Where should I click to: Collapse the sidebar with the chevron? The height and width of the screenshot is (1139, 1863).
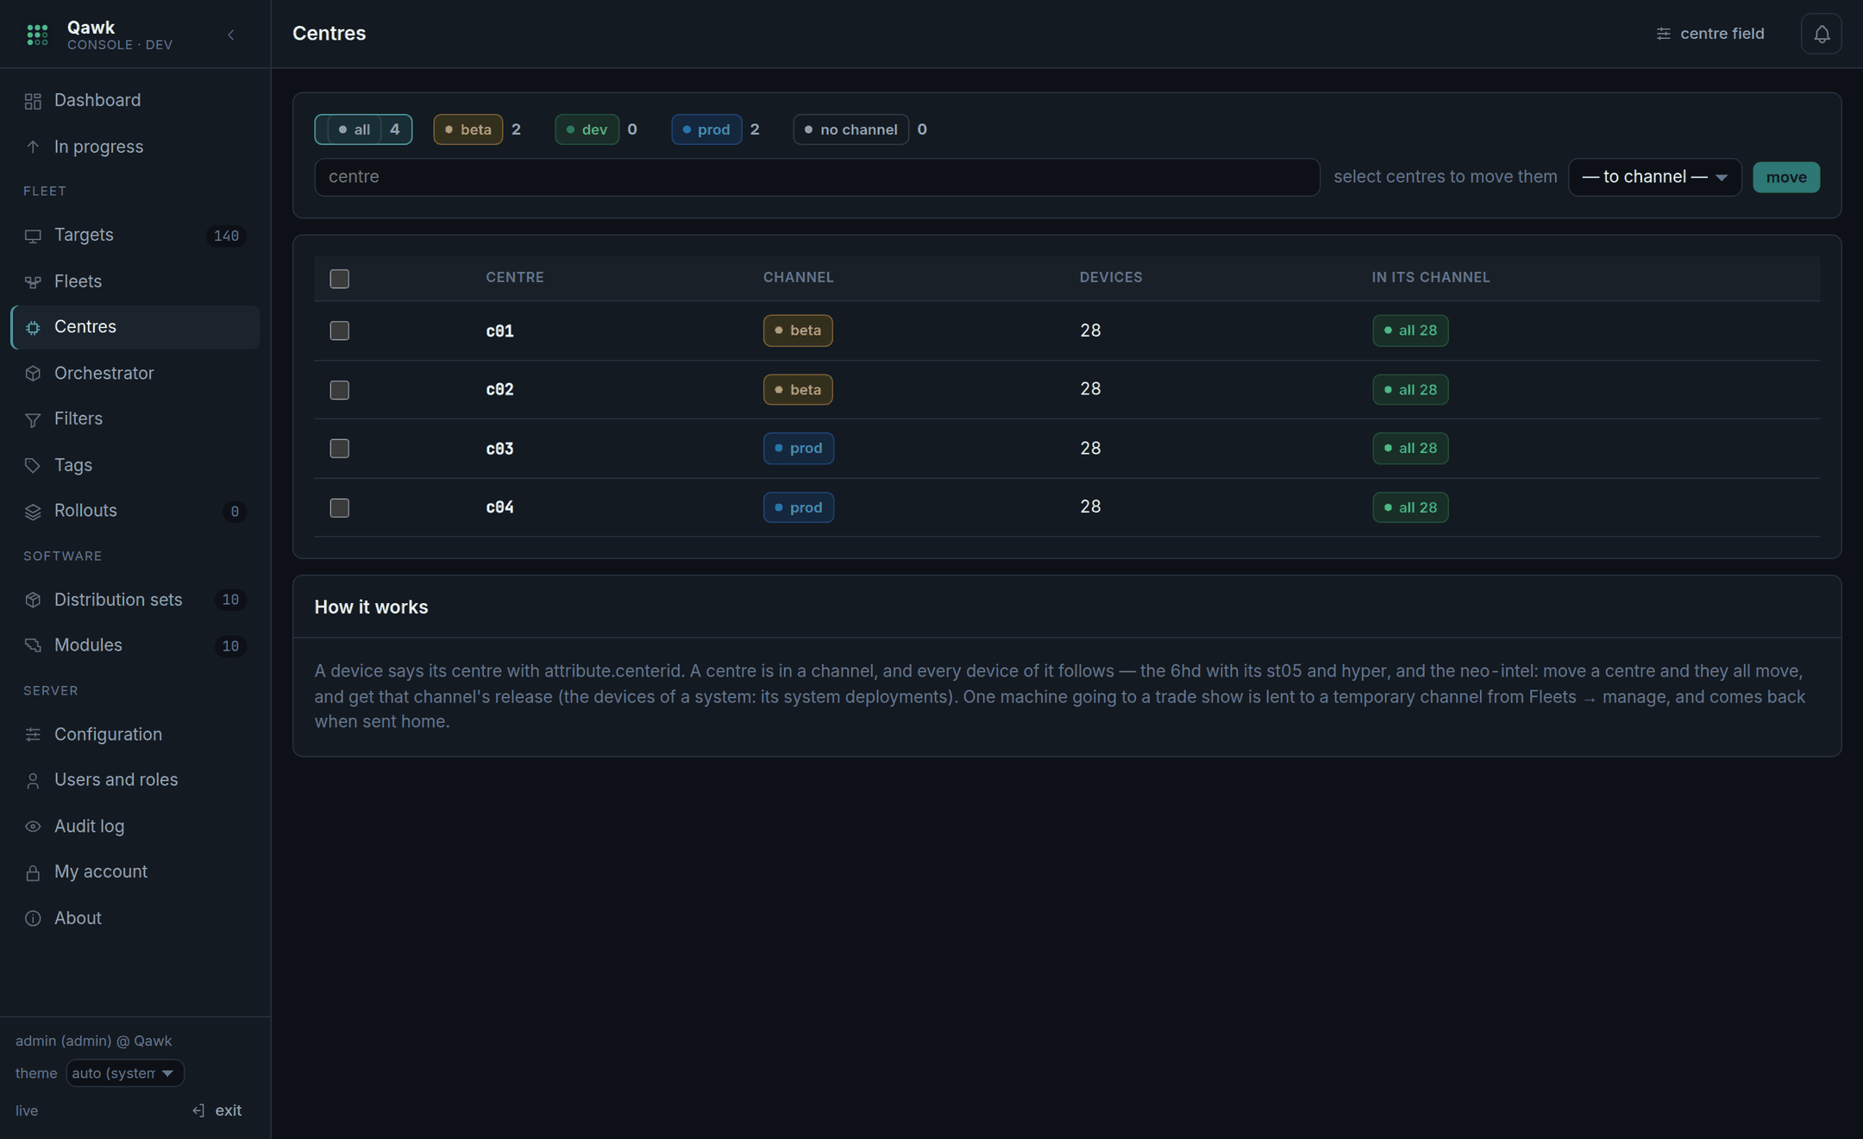click(231, 35)
